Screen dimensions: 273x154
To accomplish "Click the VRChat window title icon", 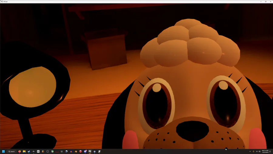I will [2, 2].
